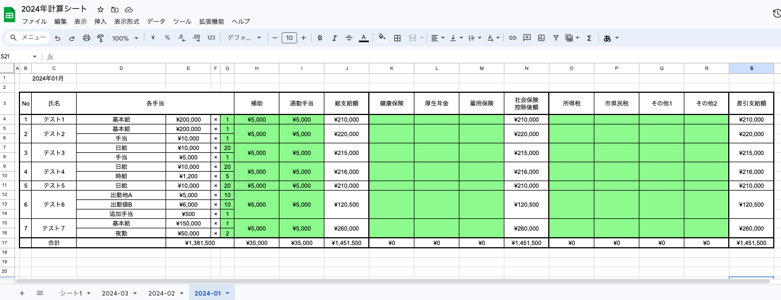The image size is (781, 300).
Task: Open the データ menu
Action: click(156, 22)
